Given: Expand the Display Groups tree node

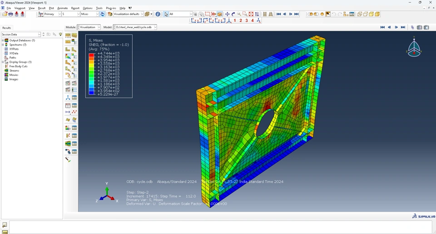Looking at the screenshot, I should tap(3, 62).
